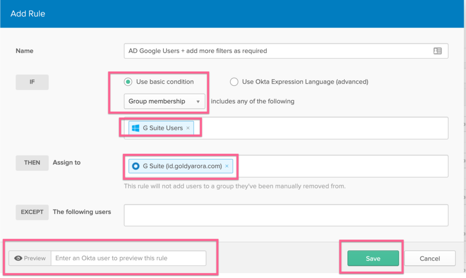Focus the Okta user preview input field
The width and height of the screenshot is (466, 278).
pos(128,258)
